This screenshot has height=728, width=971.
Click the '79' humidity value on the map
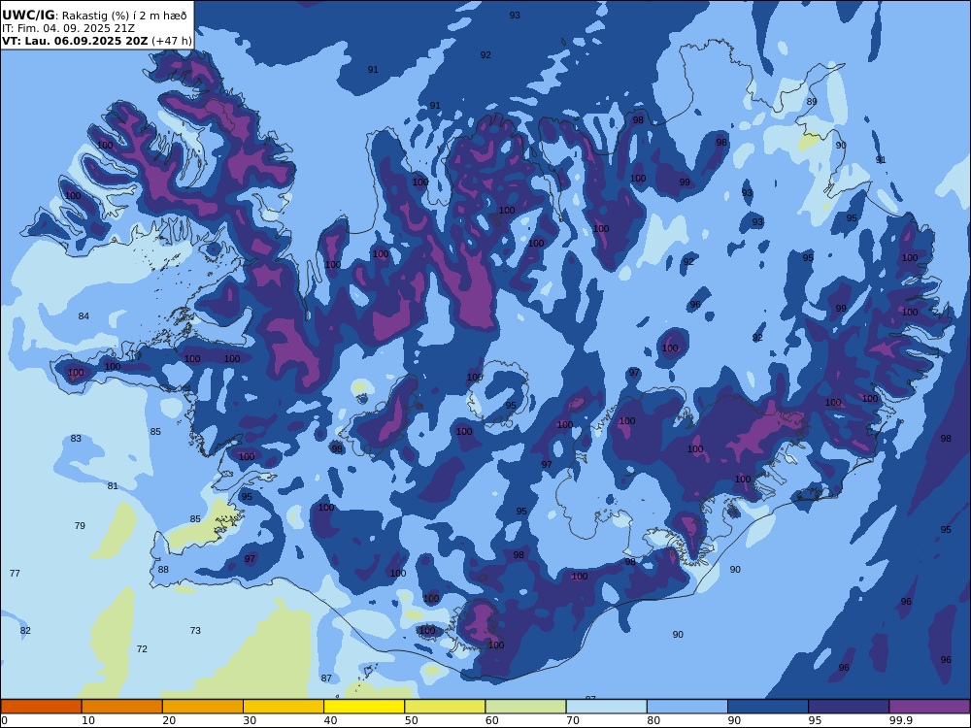point(80,525)
